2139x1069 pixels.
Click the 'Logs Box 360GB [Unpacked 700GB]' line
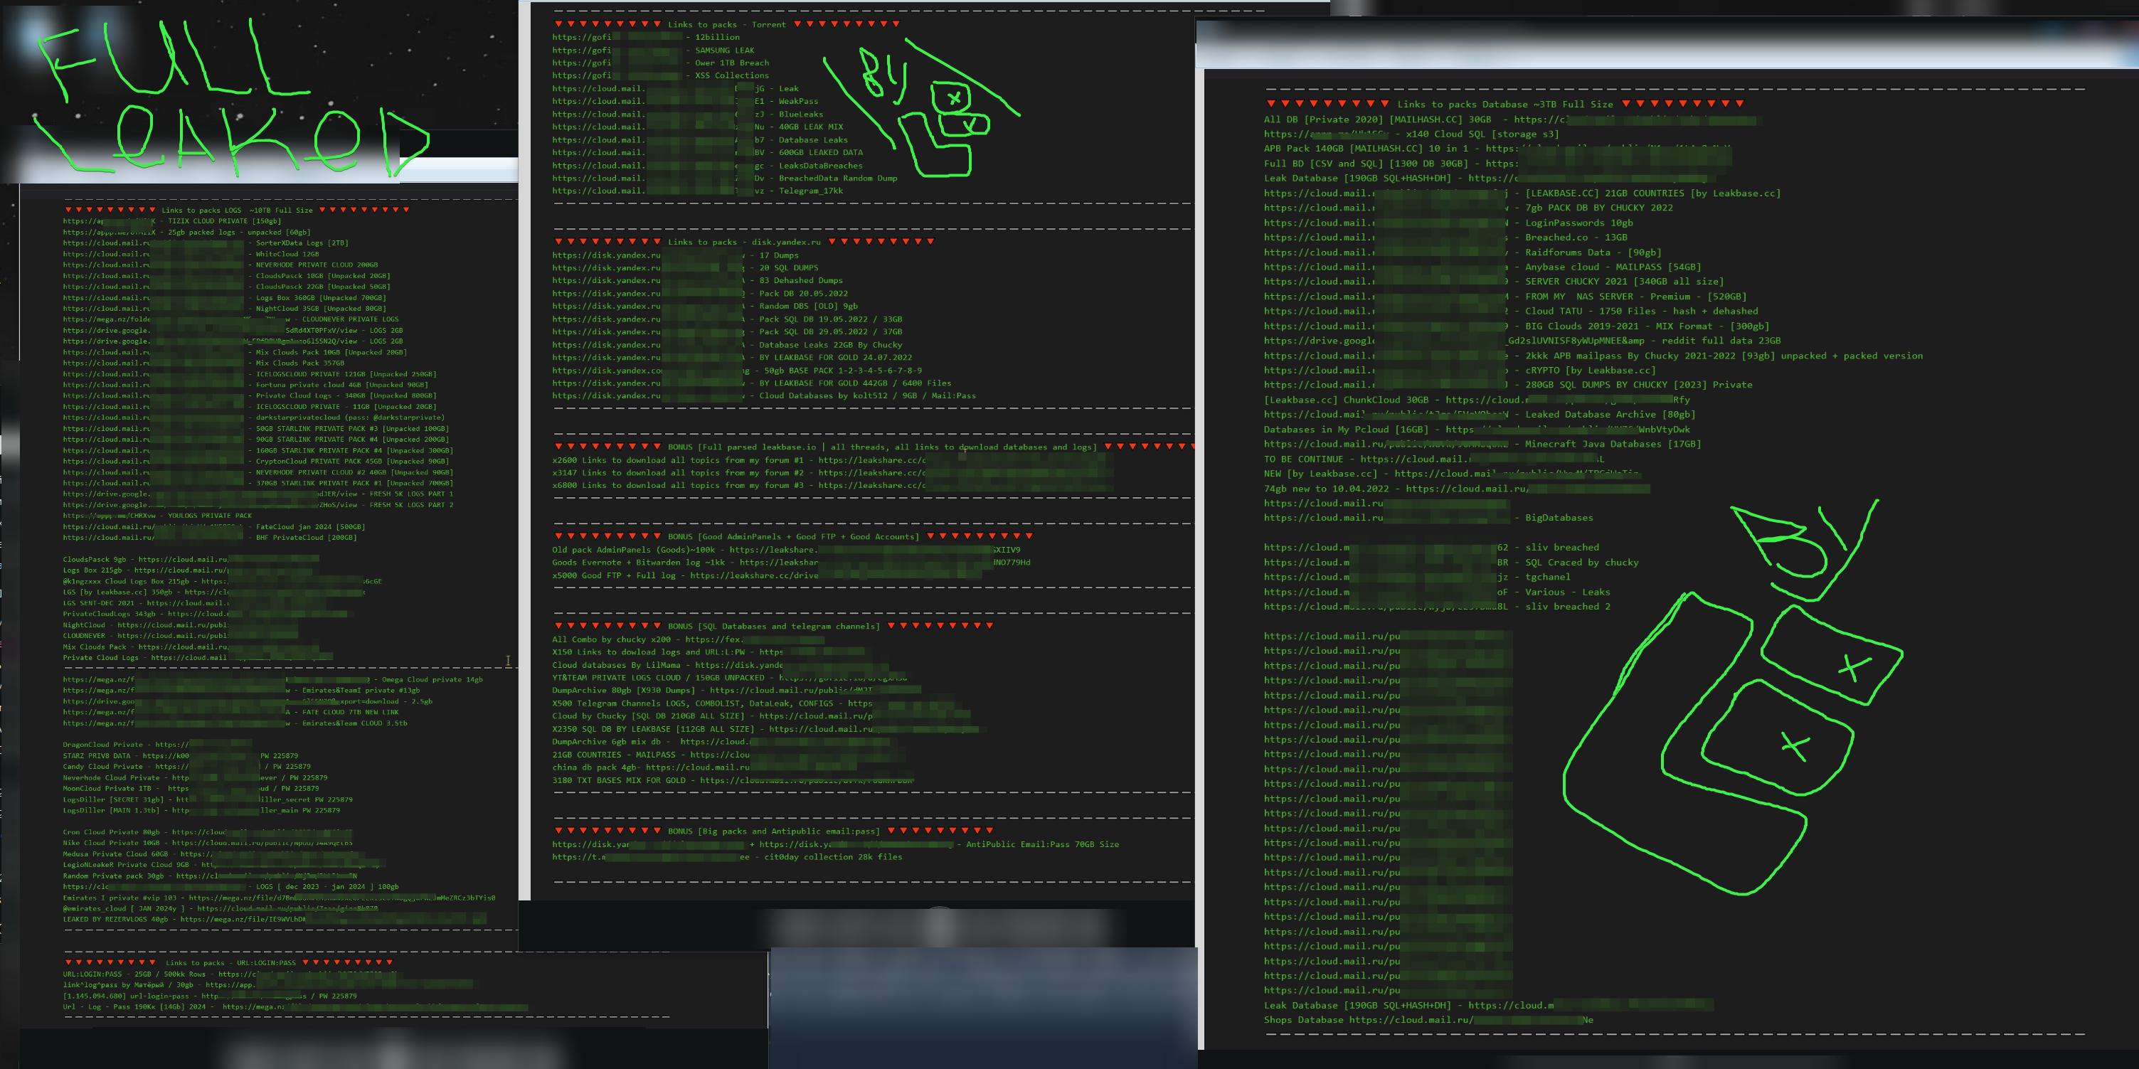click(224, 297)
